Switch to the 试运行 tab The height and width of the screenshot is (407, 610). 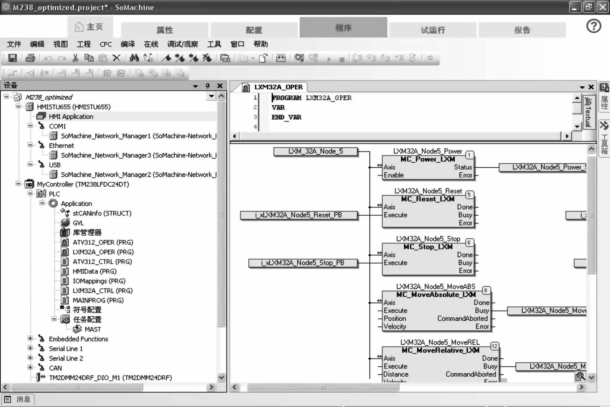click(433, 30)
